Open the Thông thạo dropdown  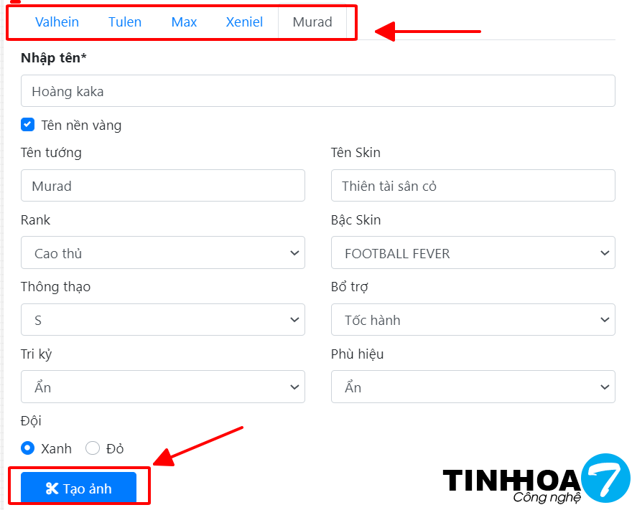pos(163,320)
